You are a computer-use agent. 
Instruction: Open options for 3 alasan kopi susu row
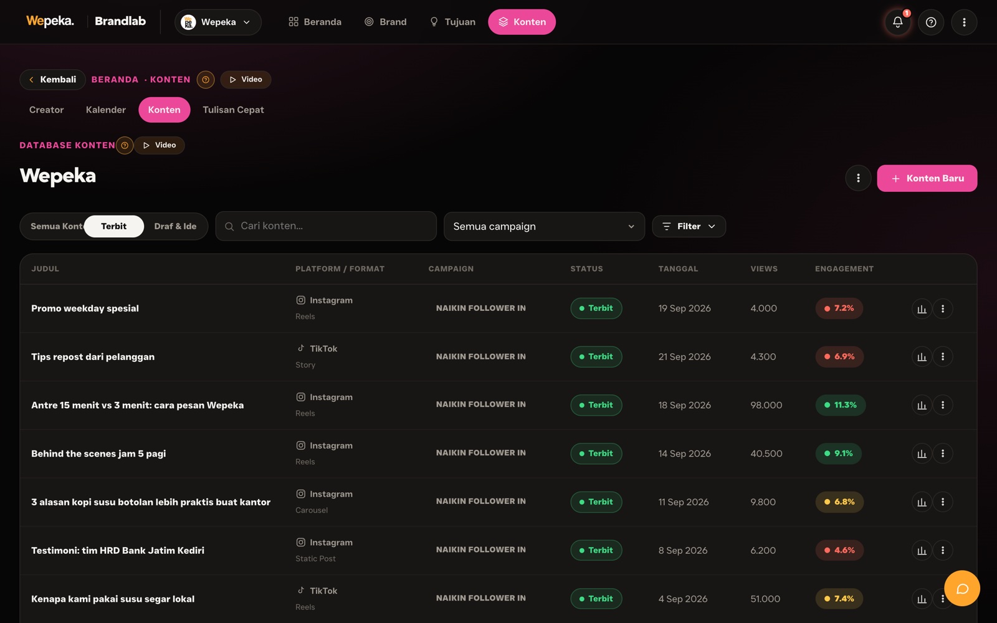coord(943,502)
